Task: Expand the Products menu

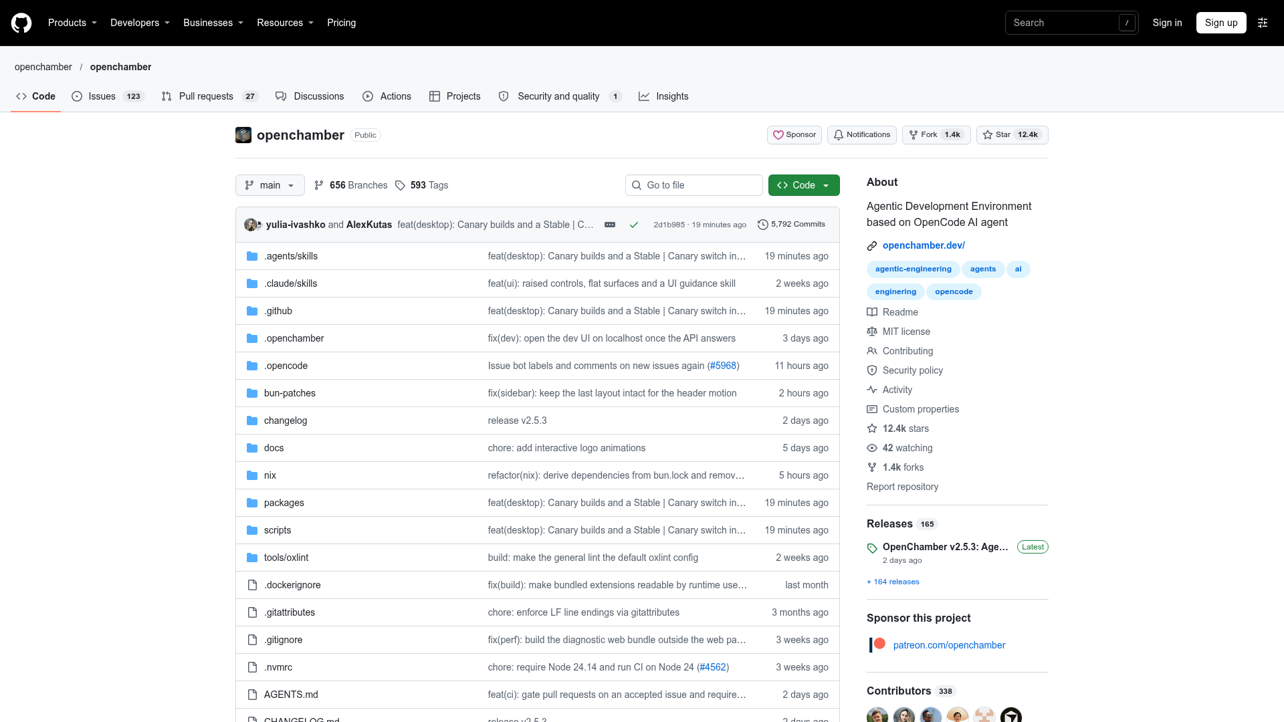Action: pos(72,23)
